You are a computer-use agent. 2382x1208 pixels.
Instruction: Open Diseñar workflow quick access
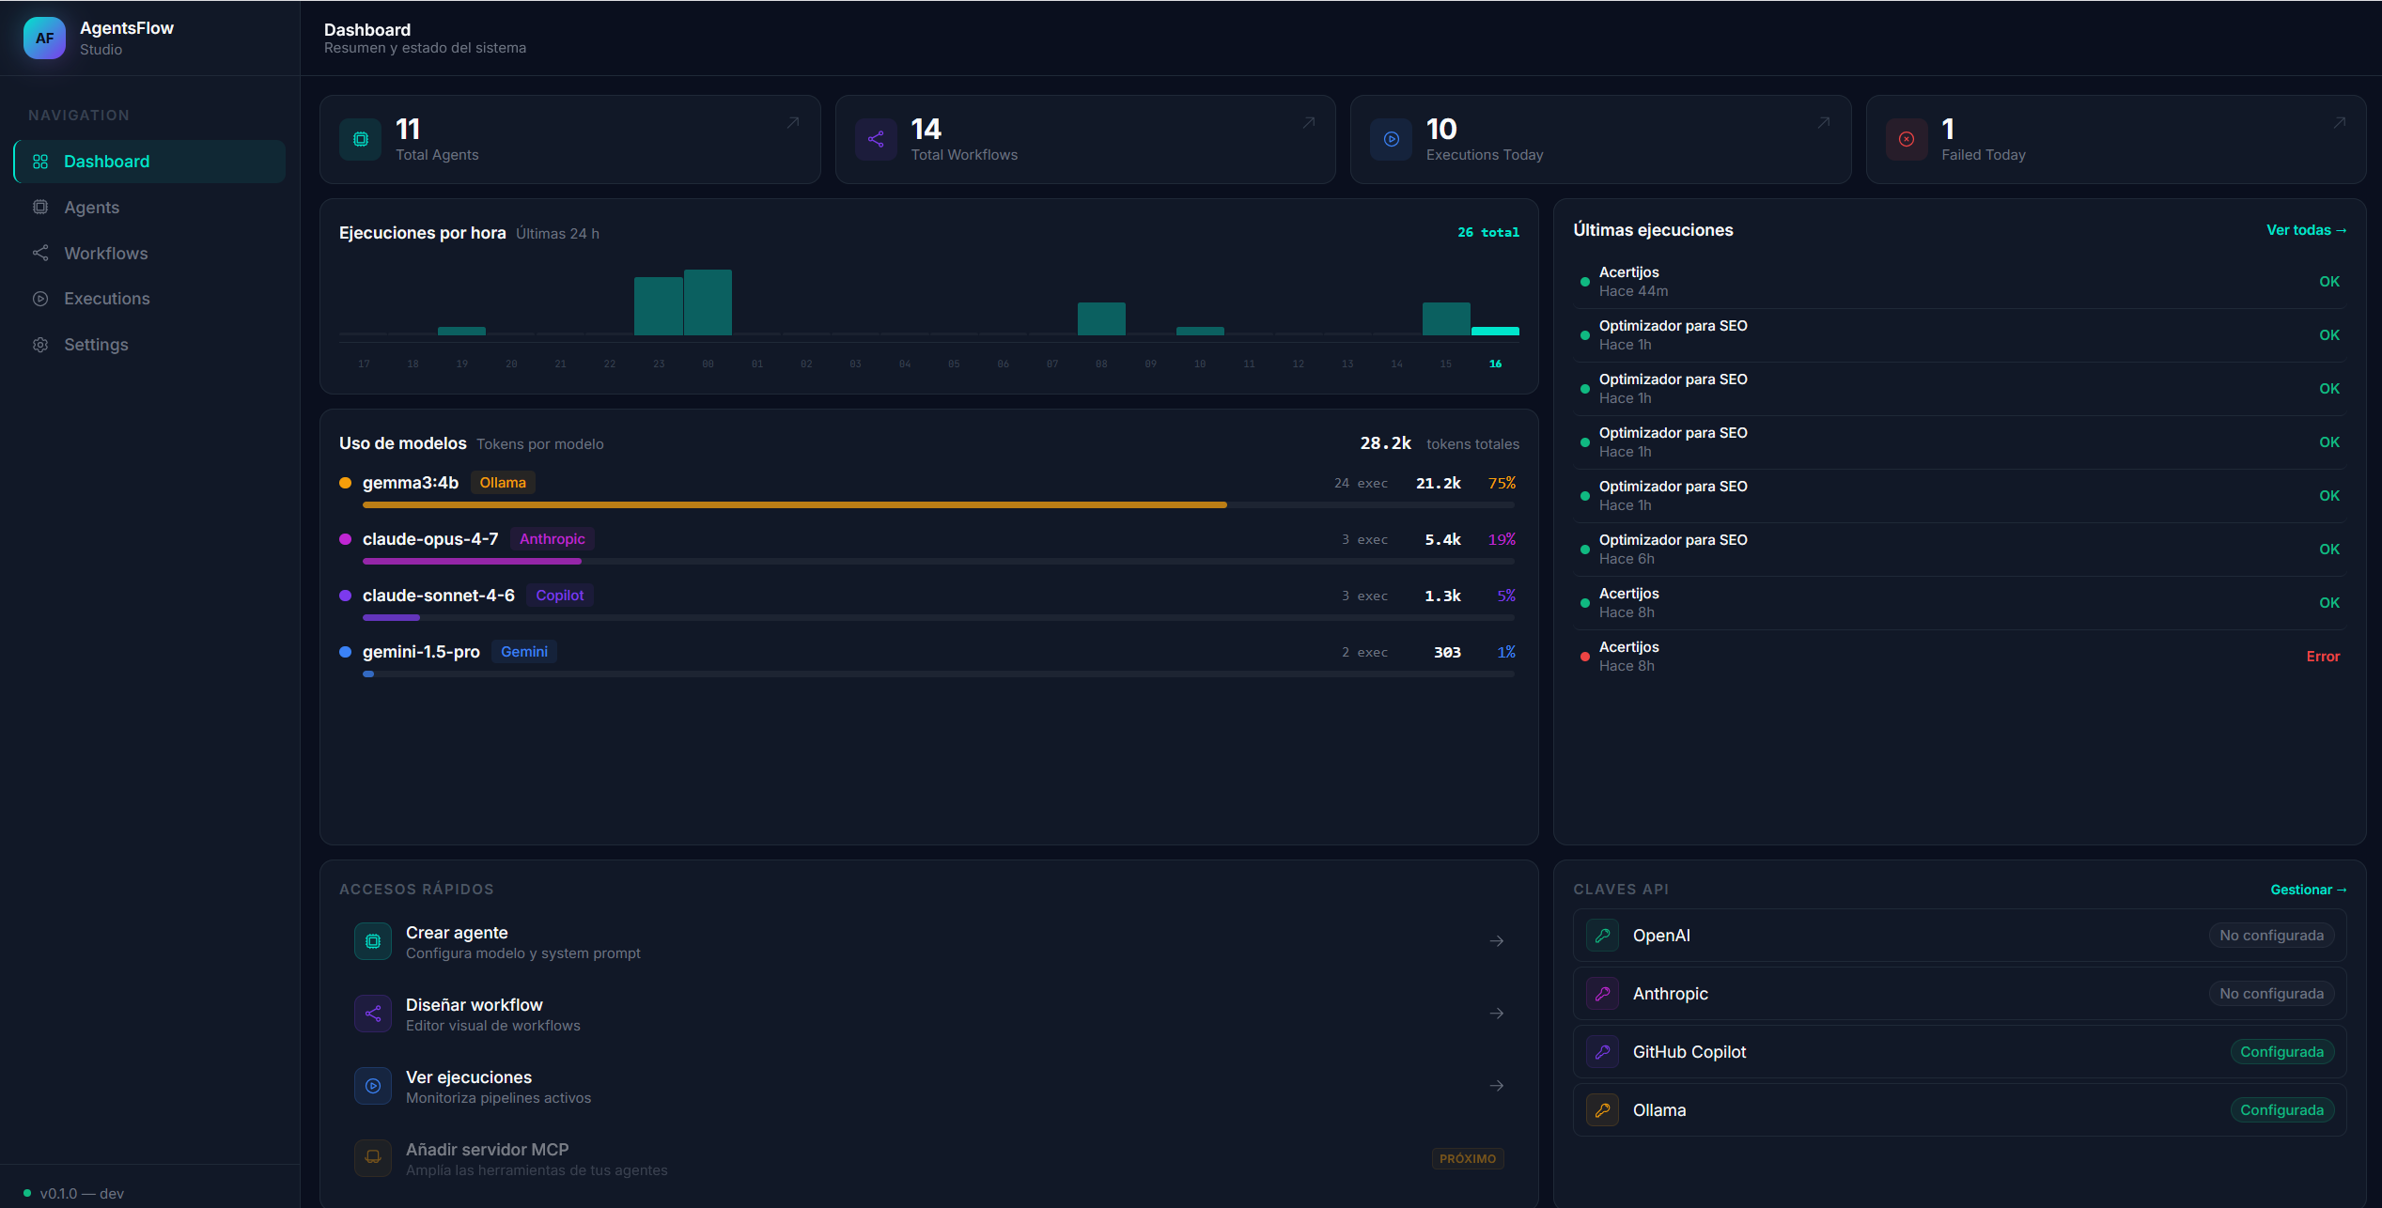click(x=928, y=1014)
